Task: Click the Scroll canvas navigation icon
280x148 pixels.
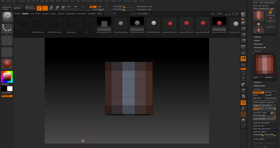Action: point(243,23)
